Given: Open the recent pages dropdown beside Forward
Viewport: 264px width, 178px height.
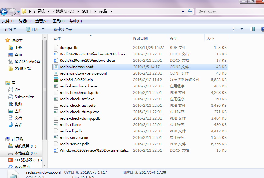Looking at the screenshot, I should 18,12.
